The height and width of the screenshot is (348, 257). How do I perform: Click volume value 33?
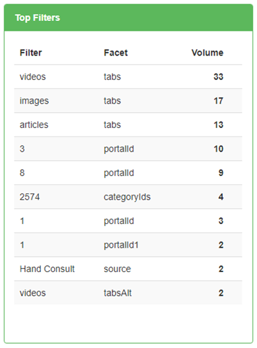point(218,77)
